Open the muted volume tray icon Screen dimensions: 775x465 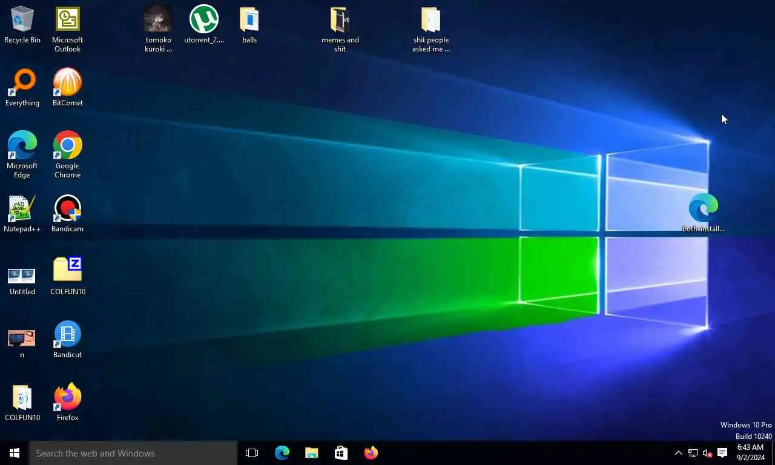[x=707, y=453]
